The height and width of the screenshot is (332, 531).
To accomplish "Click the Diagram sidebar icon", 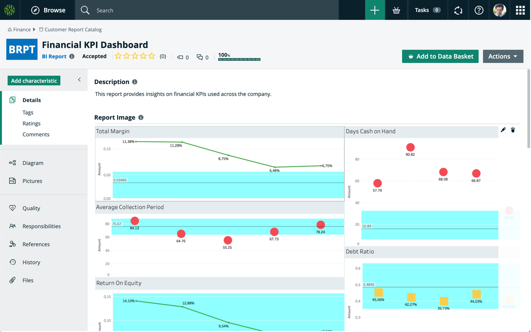I will (x=13, y=163).
